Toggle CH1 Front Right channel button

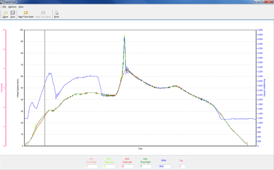tap(92, 160)
